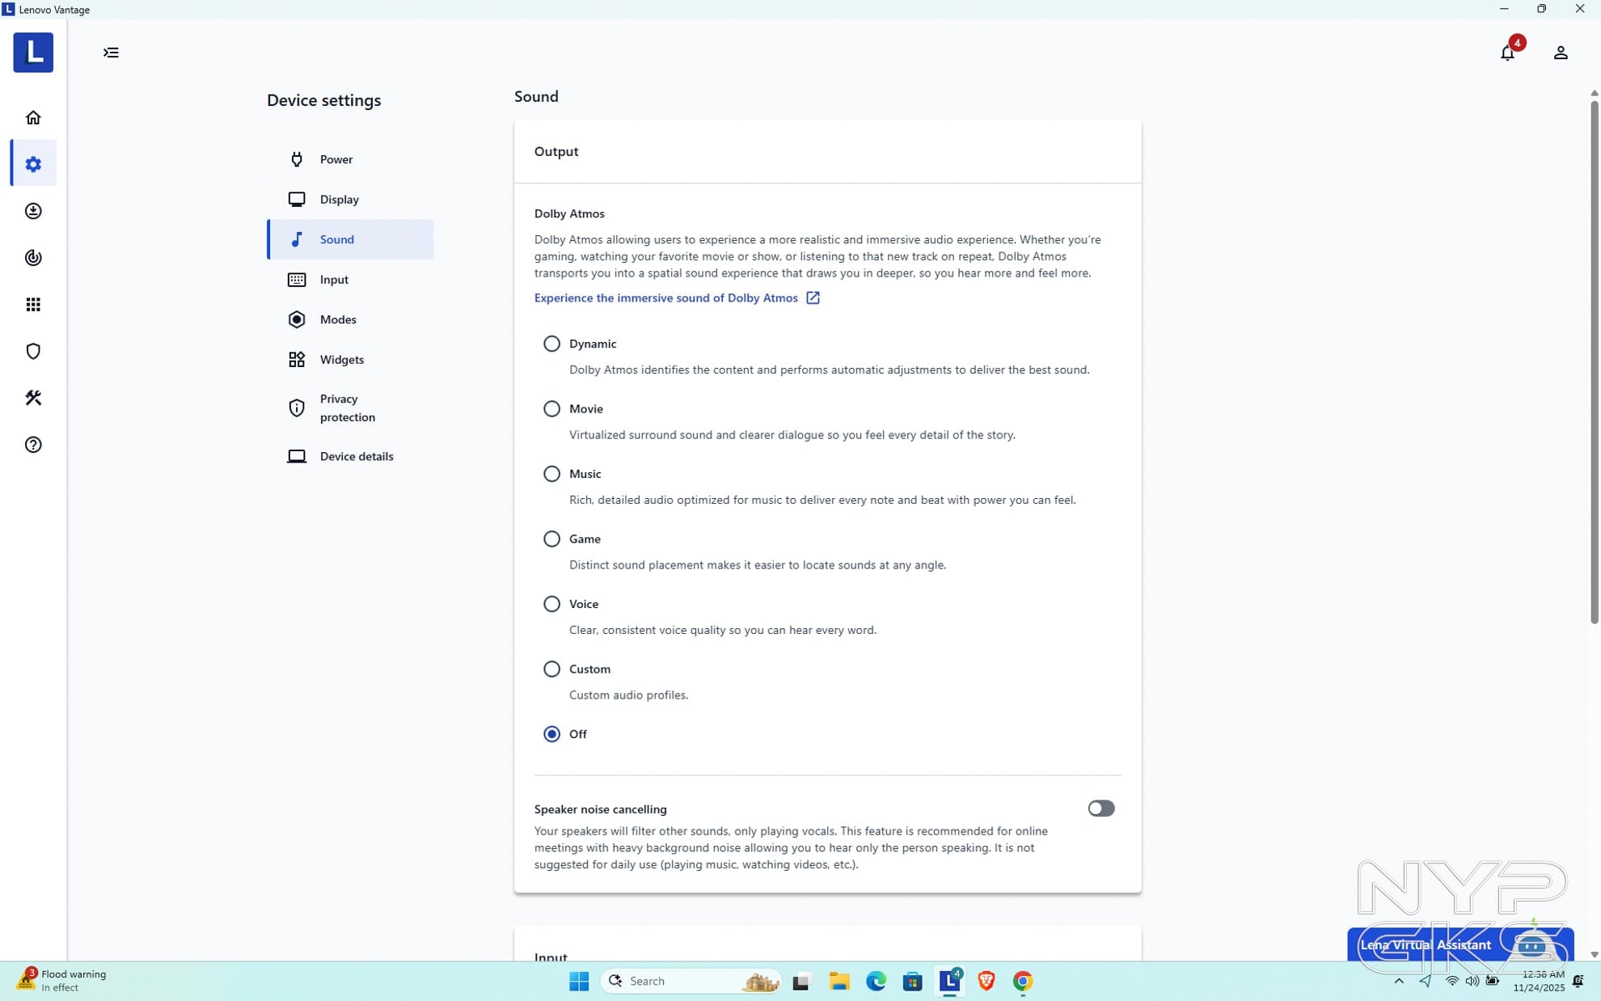Click the notification bell icon

tap(1507, 53)
